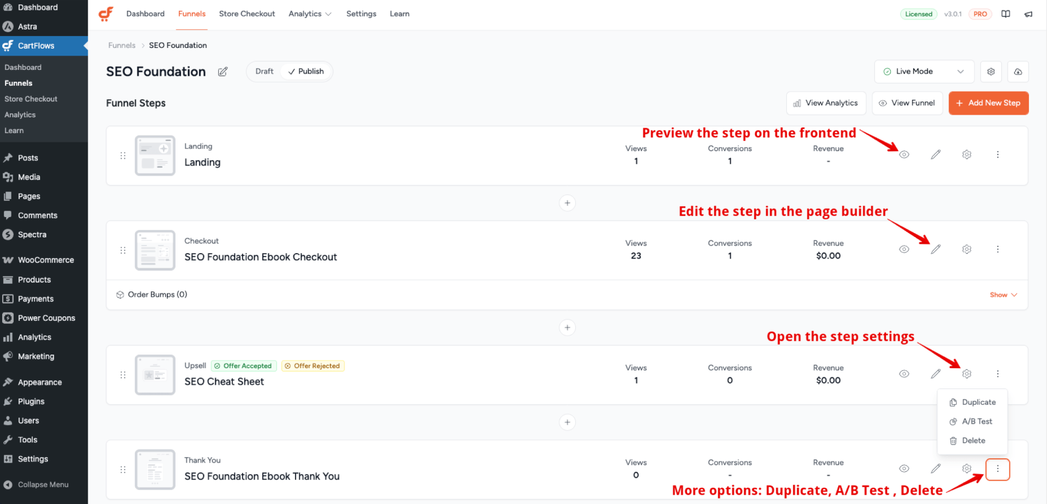Open more options for Thank You step

998,469
